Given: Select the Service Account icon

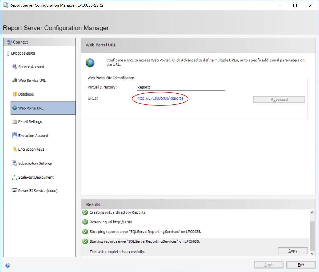Looking at the screenshot, I should (x=14, y=66).
